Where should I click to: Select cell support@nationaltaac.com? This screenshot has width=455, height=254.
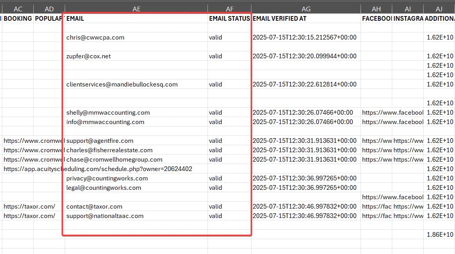pos(136,216)
